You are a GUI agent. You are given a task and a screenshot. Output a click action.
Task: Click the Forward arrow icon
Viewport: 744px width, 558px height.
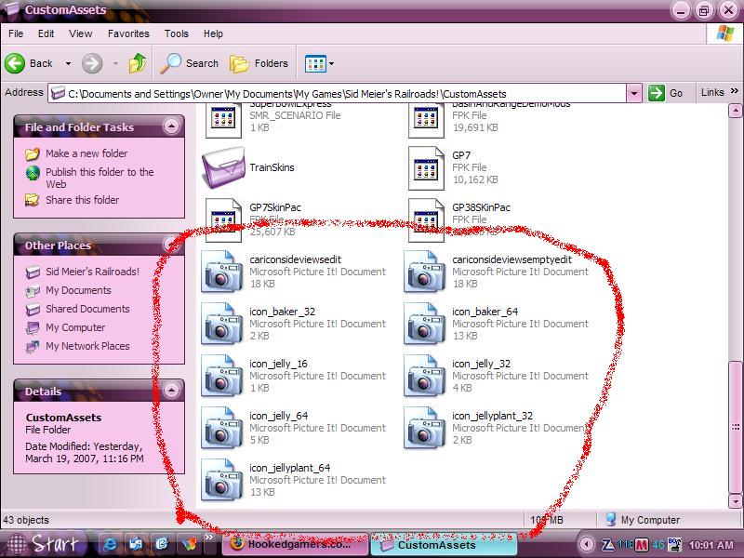click(x=92, y=63)
